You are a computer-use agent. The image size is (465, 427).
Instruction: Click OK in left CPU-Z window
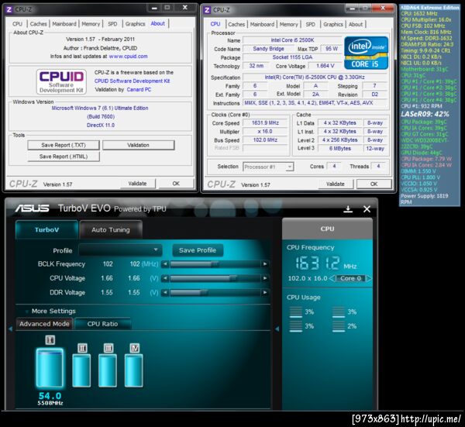click(x=176, y=184)
